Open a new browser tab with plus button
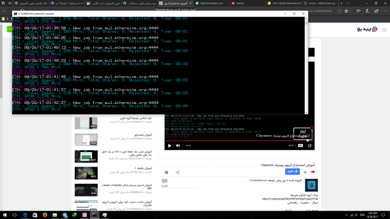 (341, 3)
